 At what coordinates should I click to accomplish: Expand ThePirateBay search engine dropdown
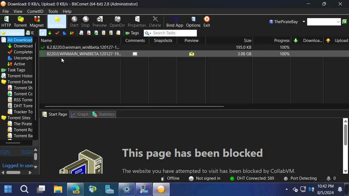click(x=304, y=22)
